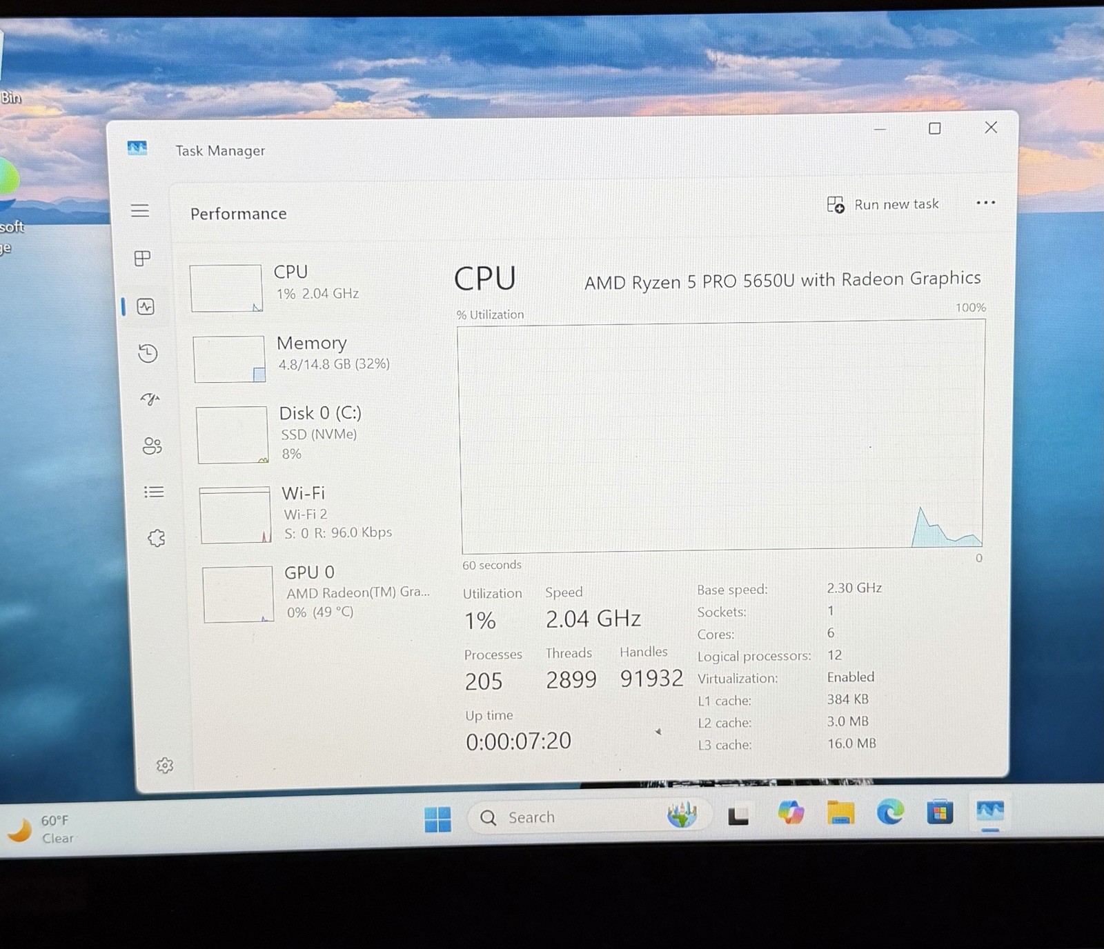Click the Threads count '2899'

point(571,680)
